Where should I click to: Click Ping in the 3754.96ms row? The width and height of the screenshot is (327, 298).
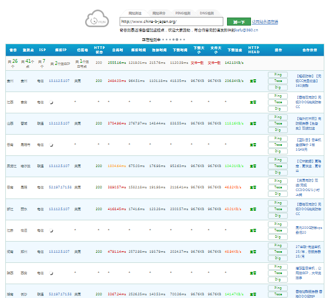tap(278, 117)
